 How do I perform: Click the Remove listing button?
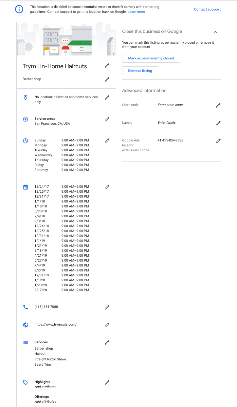click(140, 71)
